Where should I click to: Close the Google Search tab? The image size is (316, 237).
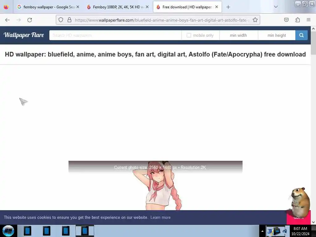[78, 7]
